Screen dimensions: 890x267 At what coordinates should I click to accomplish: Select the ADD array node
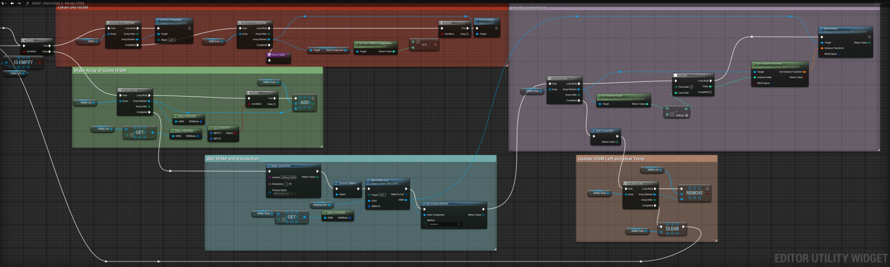(304, 103)
